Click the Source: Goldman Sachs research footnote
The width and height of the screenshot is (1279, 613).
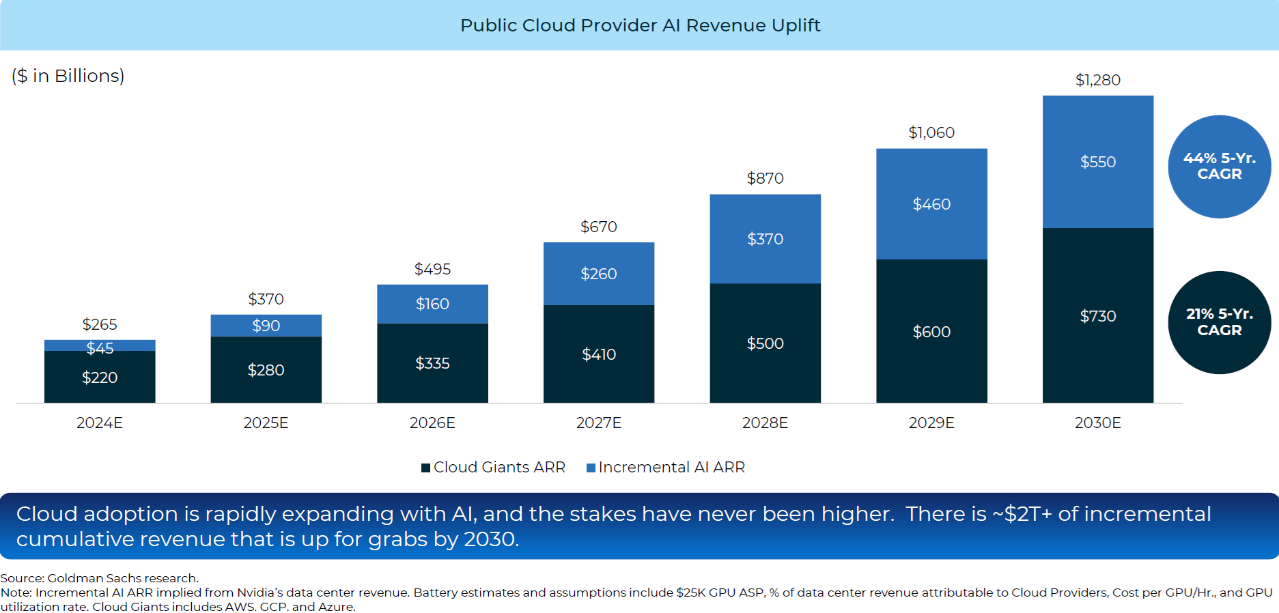(x=100, y=578)
